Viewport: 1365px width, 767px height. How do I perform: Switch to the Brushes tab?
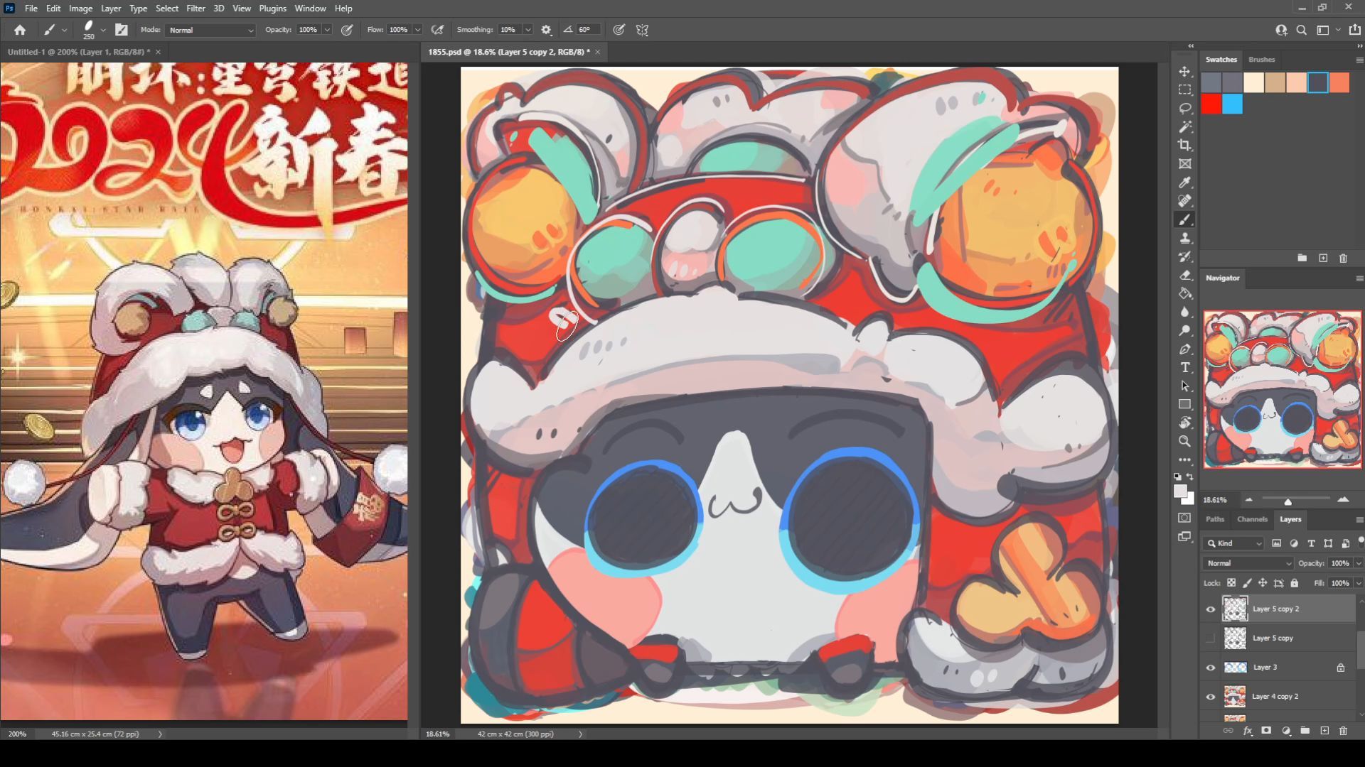[x=1261, y=60]
